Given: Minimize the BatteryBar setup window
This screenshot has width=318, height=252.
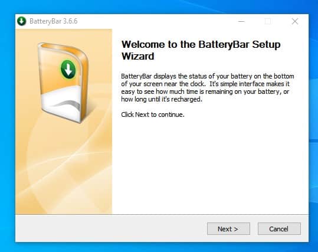Looking at the screenshot, I should tap(241, 21).
